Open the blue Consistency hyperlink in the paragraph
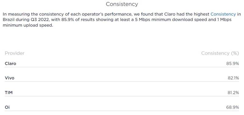 (223, 14)
